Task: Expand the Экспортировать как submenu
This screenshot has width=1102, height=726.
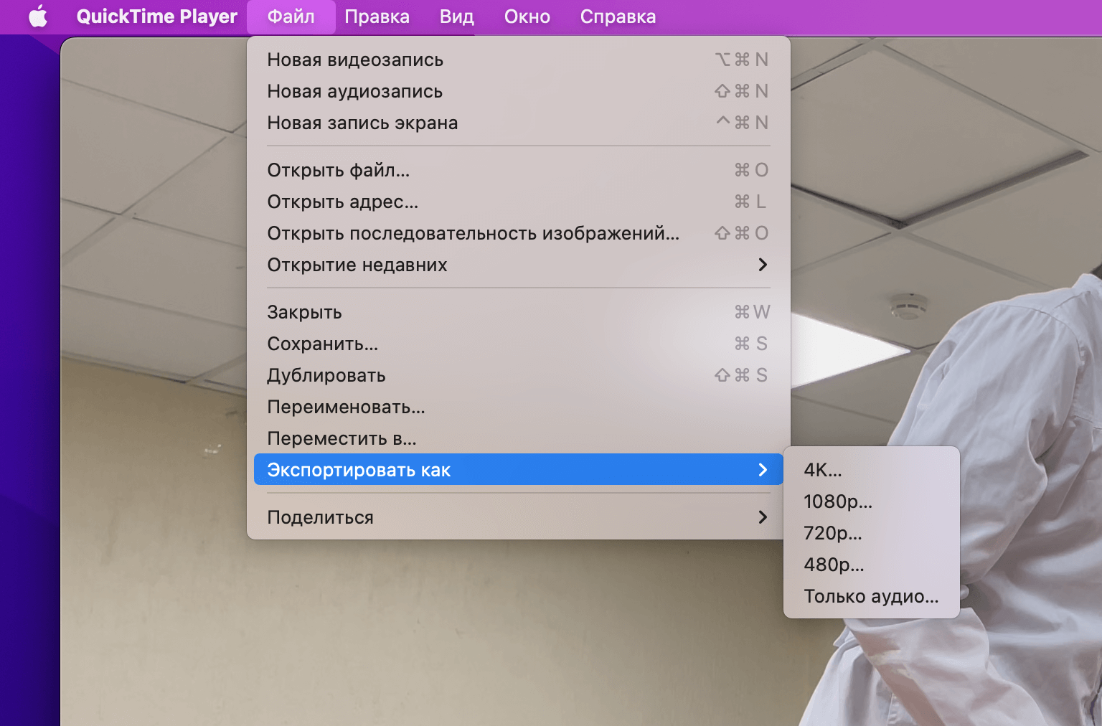Action: click(x=359, y=469)
